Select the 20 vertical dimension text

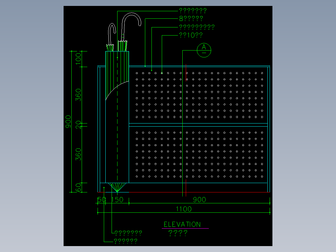[78, 125]
